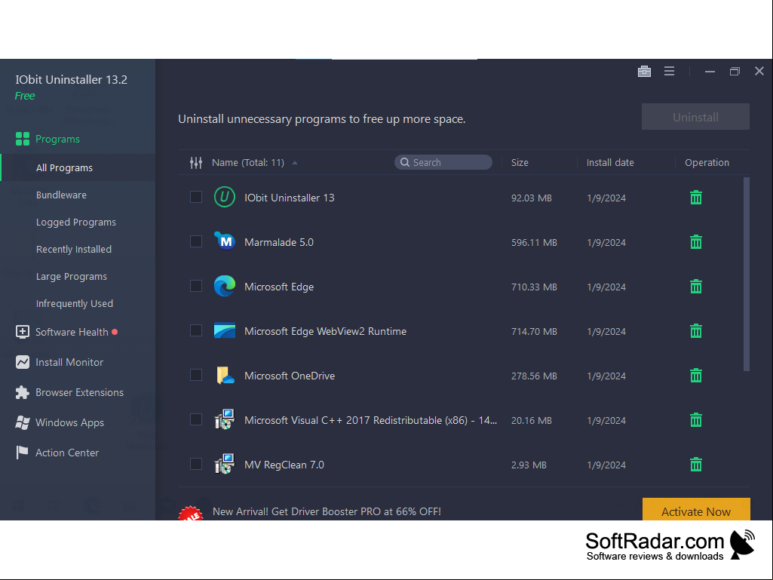Image resolution: width=773 pixels, height=580 pixels.
Task: Click the Action Center flag icon
Action: click(22, 453)
